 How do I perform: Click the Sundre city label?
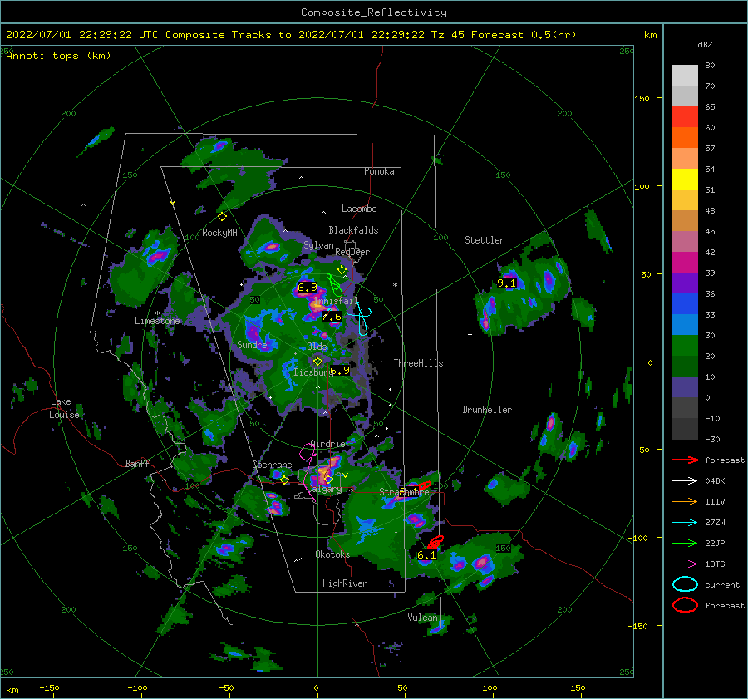(252, 344)
